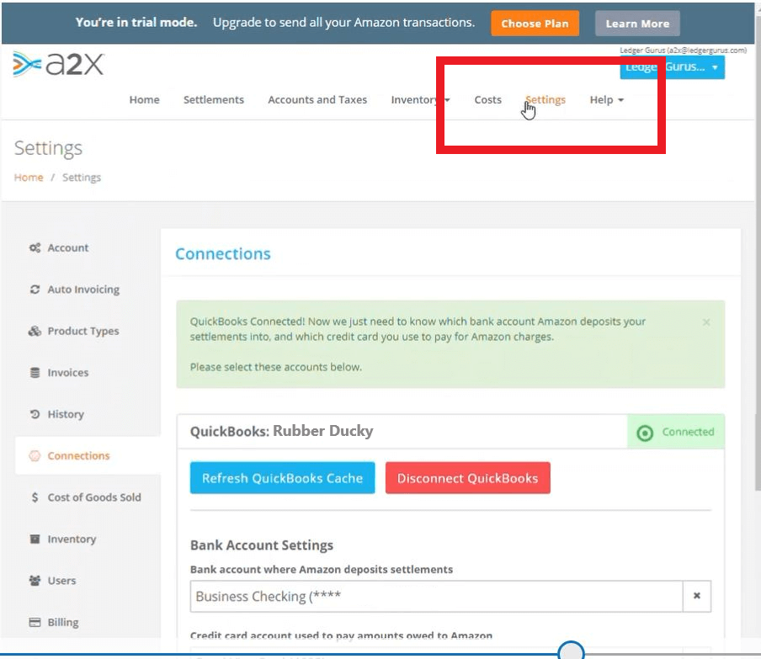This screenshot has width=761, height=659.
Task: Click the History clock icon
Action: (35, 414)
